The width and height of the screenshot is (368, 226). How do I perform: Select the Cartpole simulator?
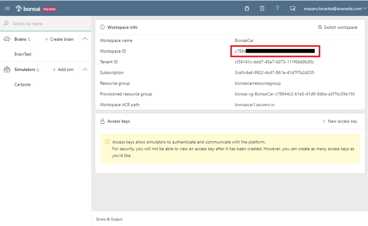(x=22, y=85)
